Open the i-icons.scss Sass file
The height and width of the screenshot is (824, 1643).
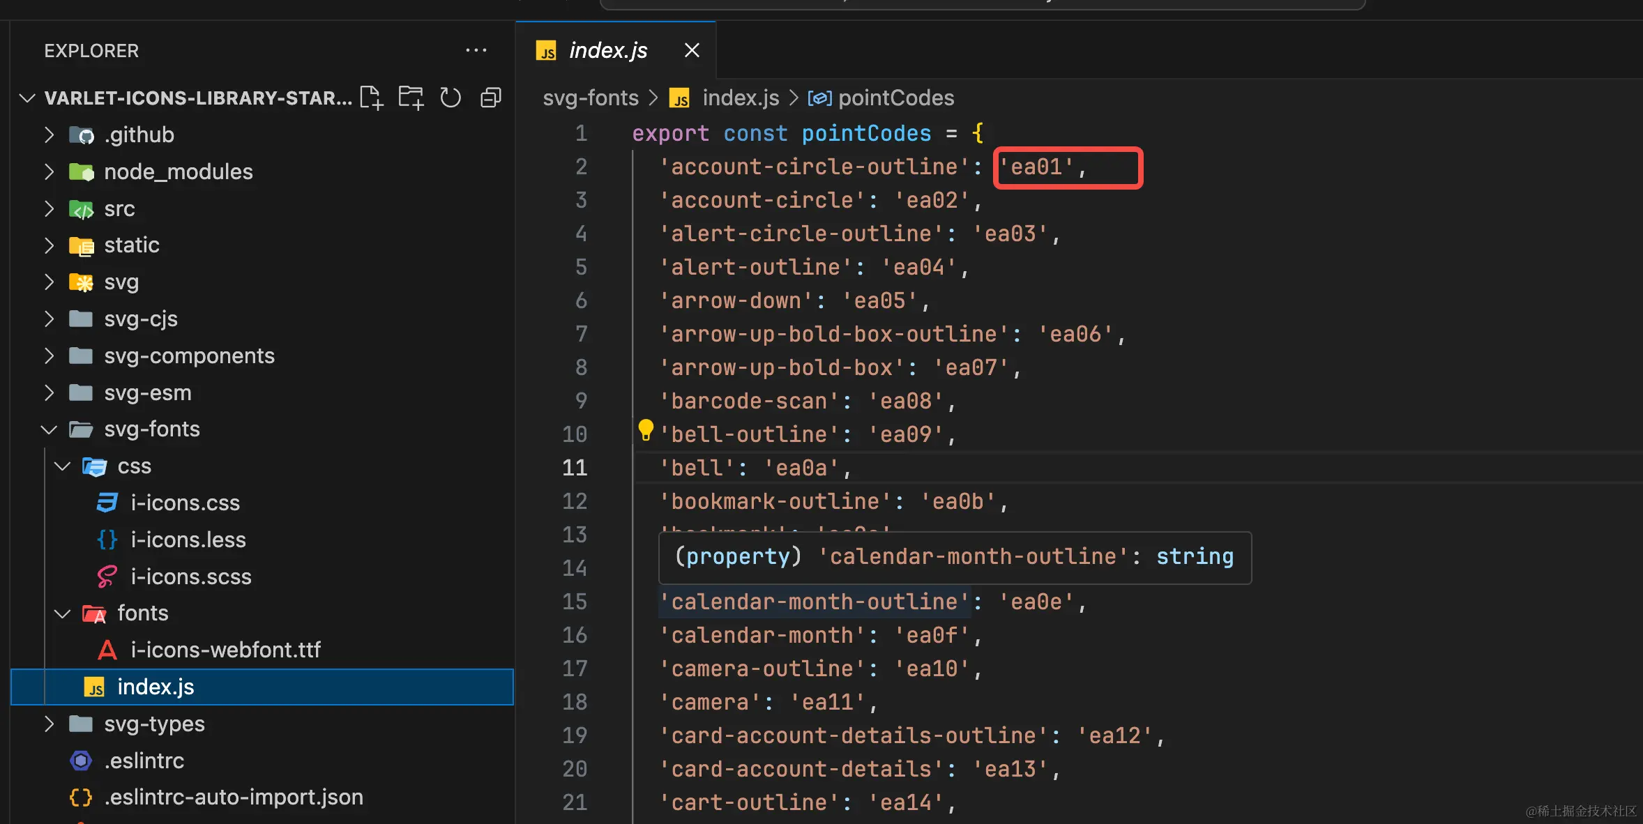(191, 577)
